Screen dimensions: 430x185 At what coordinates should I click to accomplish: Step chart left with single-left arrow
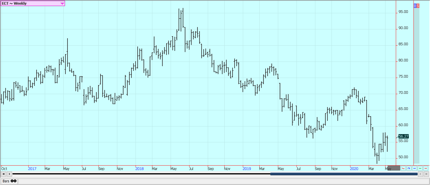coord(9,174)
